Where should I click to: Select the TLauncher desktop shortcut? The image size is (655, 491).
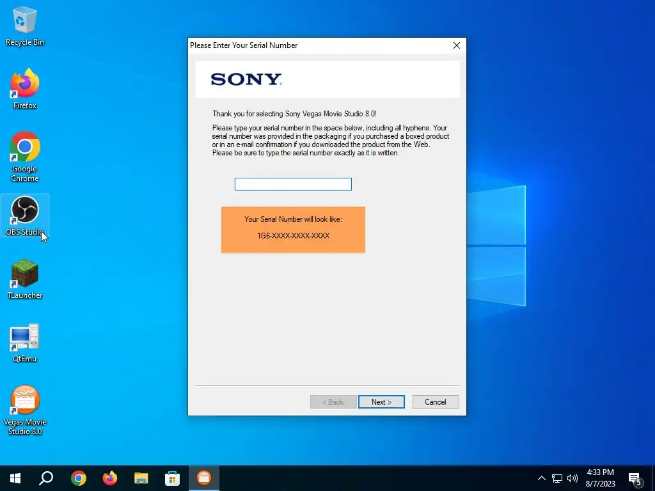(x=25, y=279)
